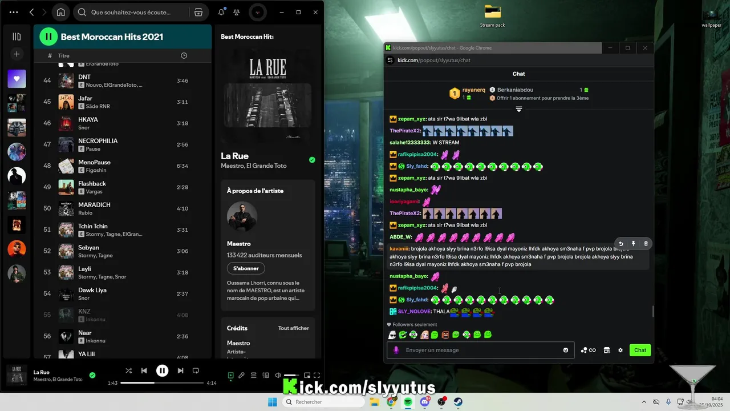Open Spotify mini player
This screenshot has width=730, height=411.
(x=307, y=375)
